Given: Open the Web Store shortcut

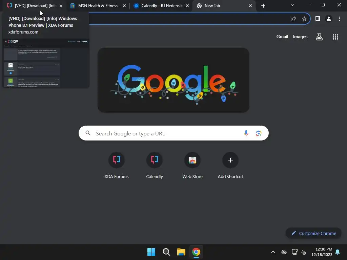Looking at the screenshot, I should [192, 165].
